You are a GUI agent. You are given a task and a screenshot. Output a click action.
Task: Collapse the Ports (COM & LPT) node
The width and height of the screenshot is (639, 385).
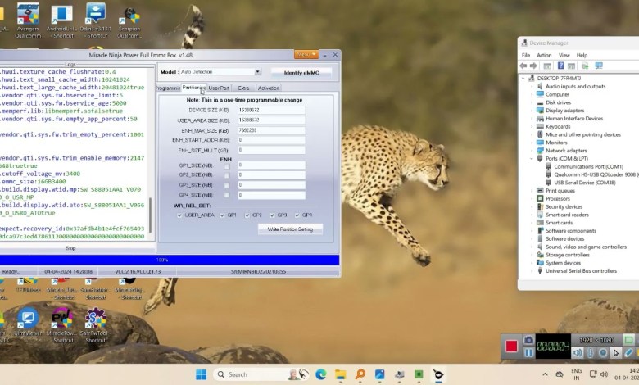pyautogui.click(x=532, y=158)
